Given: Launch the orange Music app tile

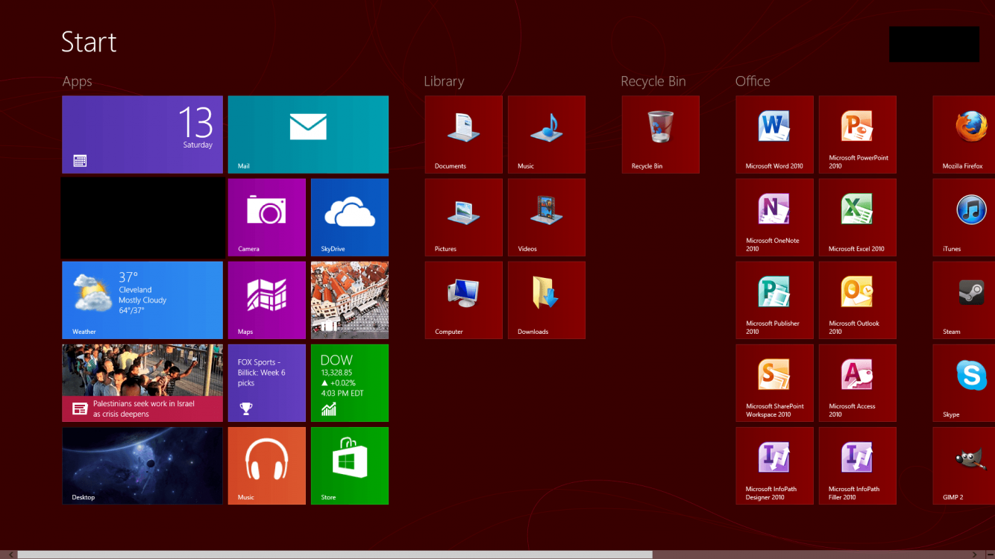Looking at the screenshot, I should (266, 466).
